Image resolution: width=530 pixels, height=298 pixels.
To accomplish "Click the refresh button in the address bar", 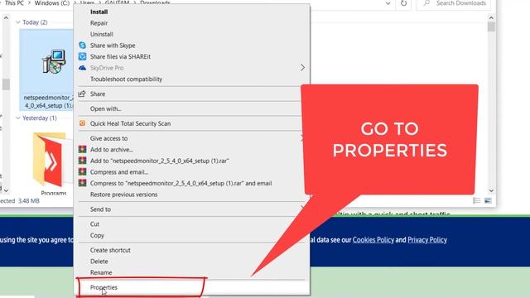I will click(x=403, y=3).
